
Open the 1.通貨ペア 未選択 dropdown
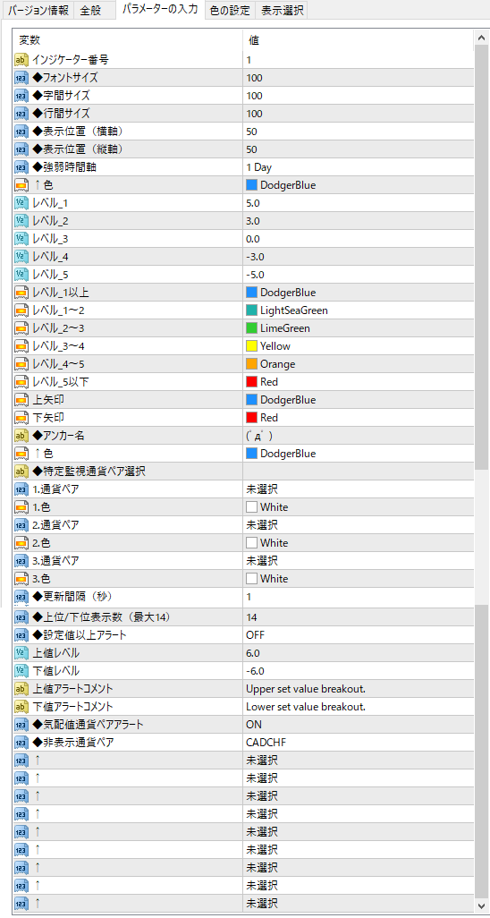(359, 489)
